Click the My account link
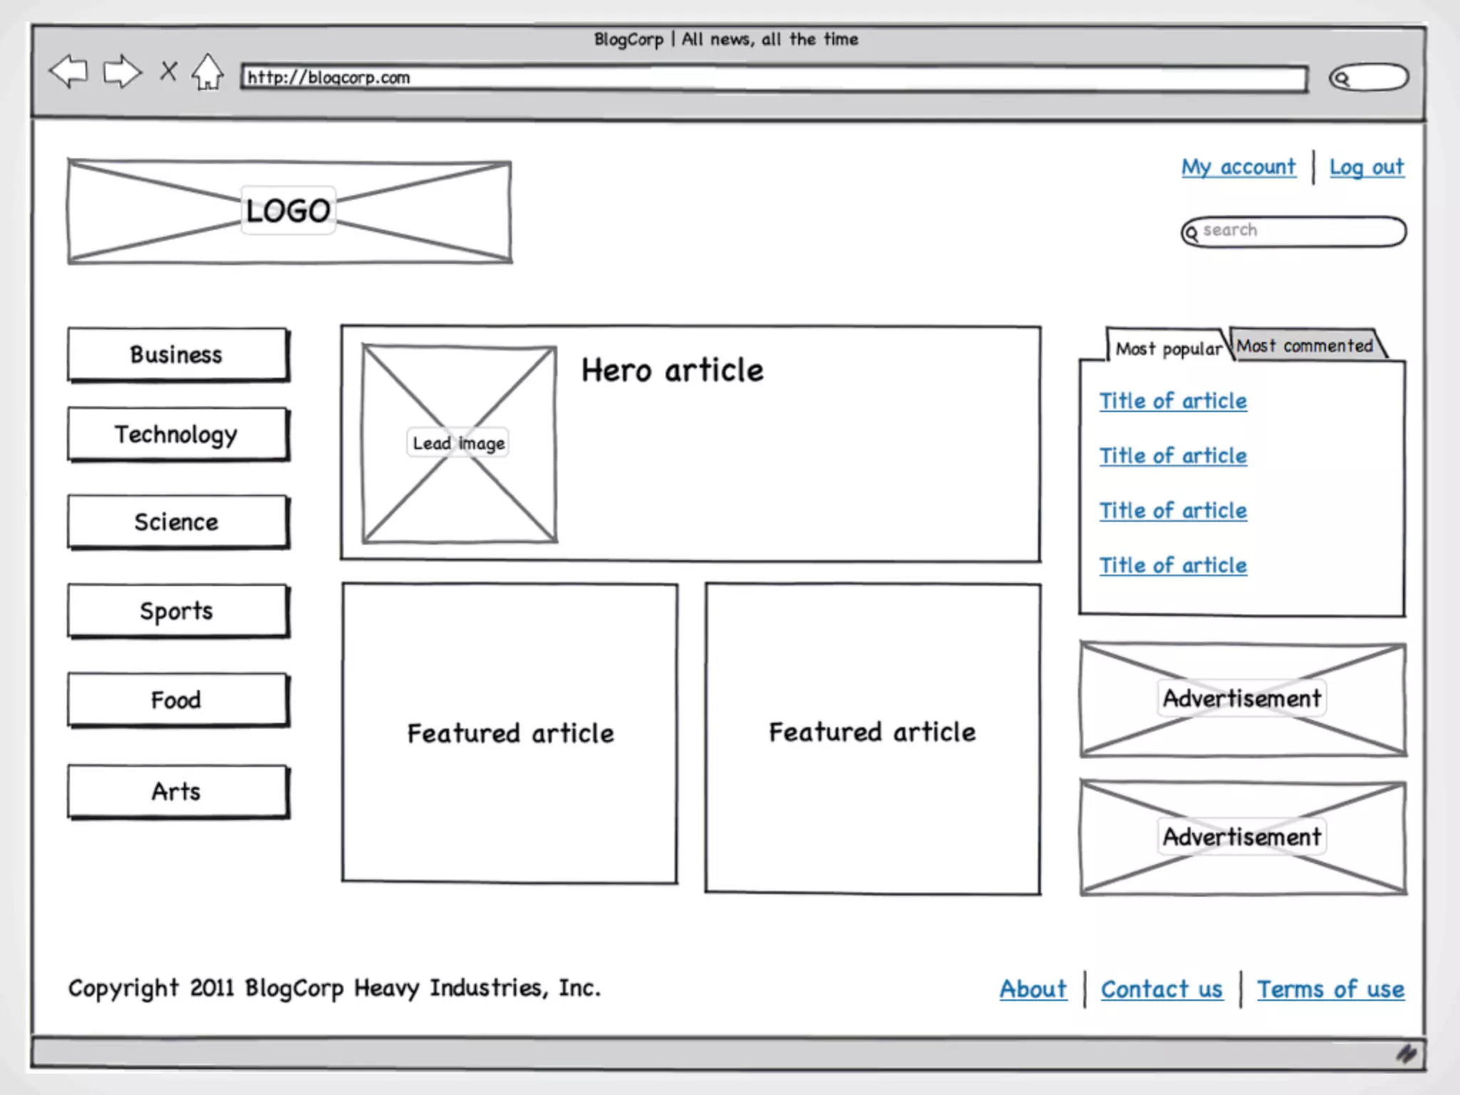The image size is (1460, 1095). [x=1238, y=167]
